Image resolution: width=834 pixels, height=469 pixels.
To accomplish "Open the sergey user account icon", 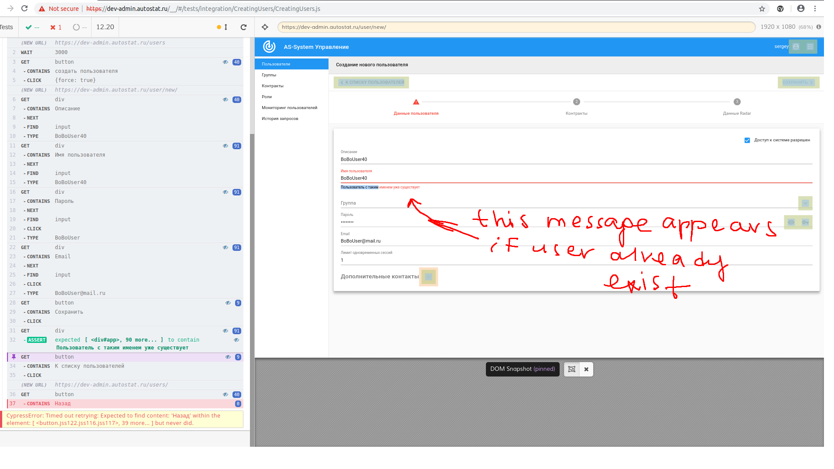I will pos(796,47).
